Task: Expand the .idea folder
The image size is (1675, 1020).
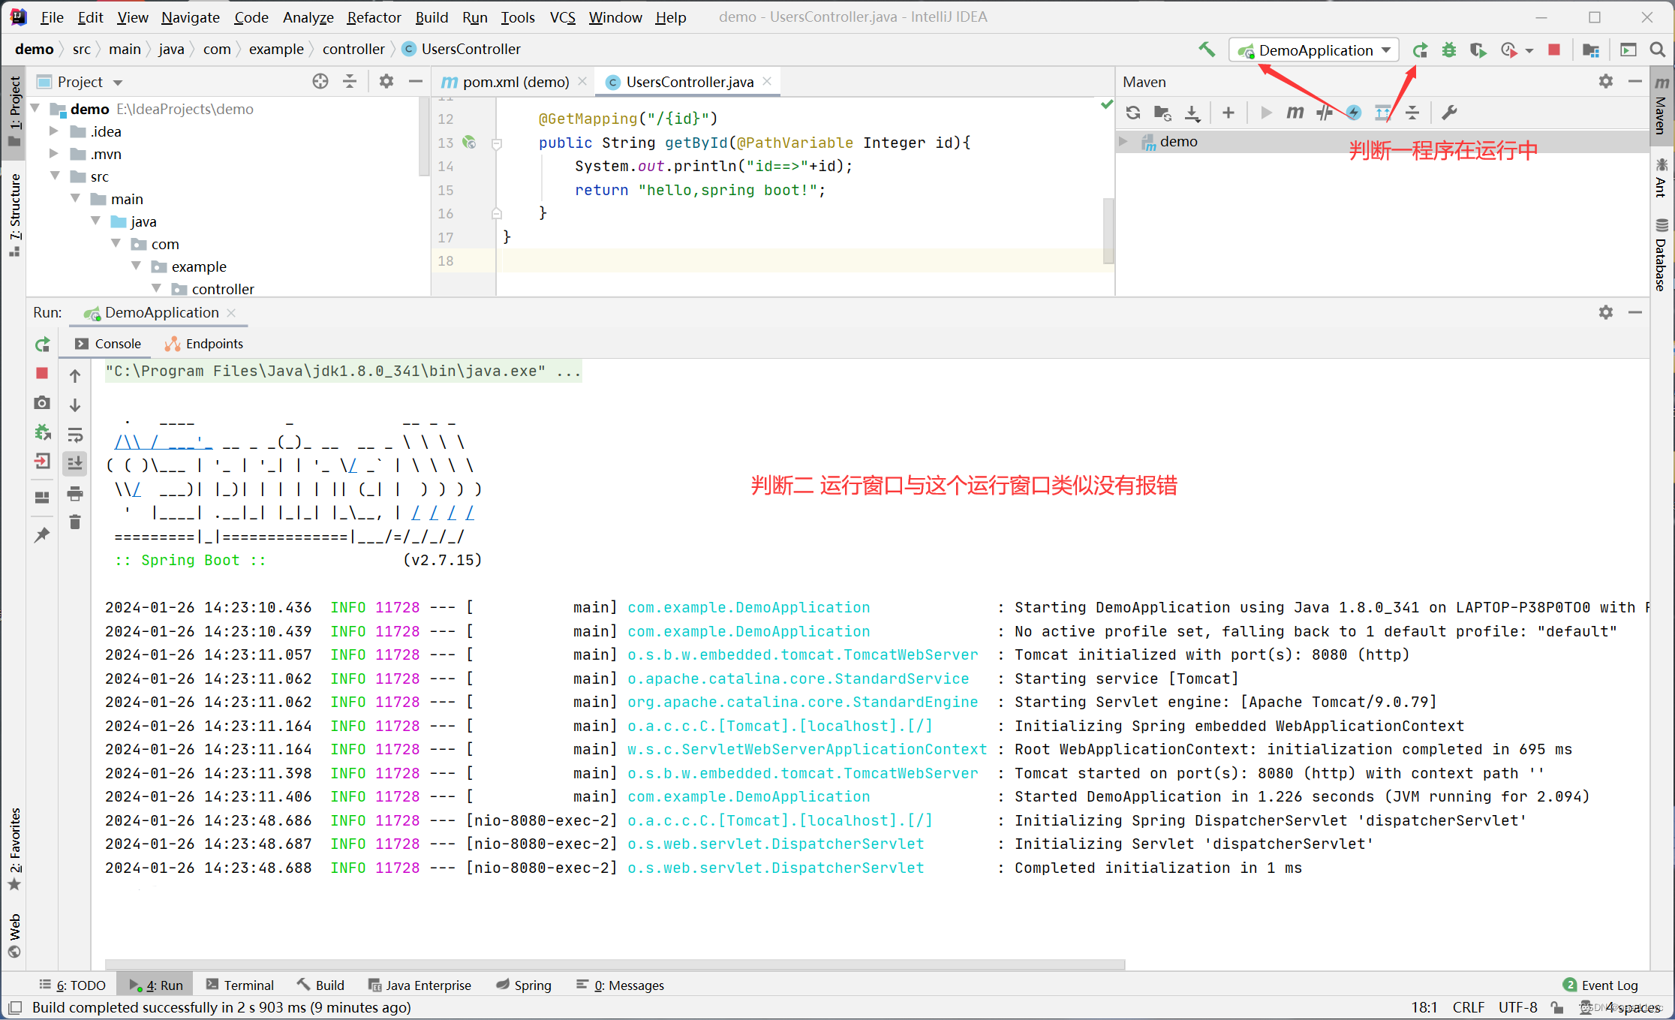Action: (54, 131)
